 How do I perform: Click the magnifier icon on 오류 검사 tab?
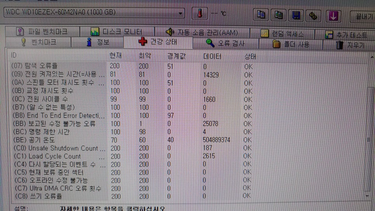[210, 43]
